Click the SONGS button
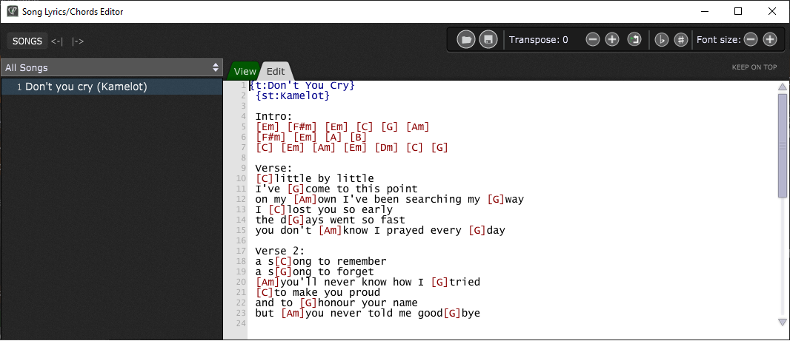 pos(27,41)
